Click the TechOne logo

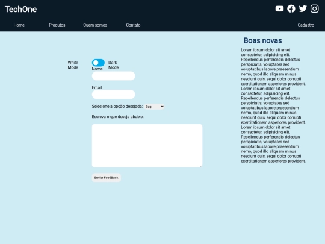(20, 9)
